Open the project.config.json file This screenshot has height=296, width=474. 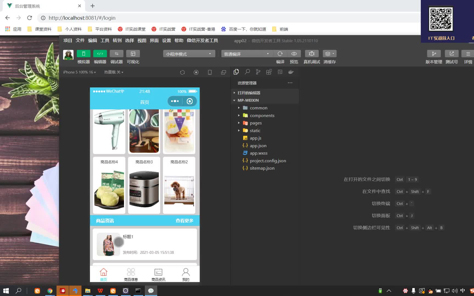(265, 161)
